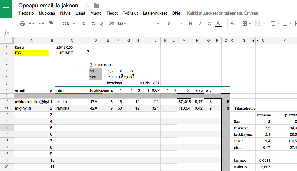Select cell mikko.rahikka@hyl email
This screenshot has height=171, width=297.
pyautogui.click(x=31, y=102)
